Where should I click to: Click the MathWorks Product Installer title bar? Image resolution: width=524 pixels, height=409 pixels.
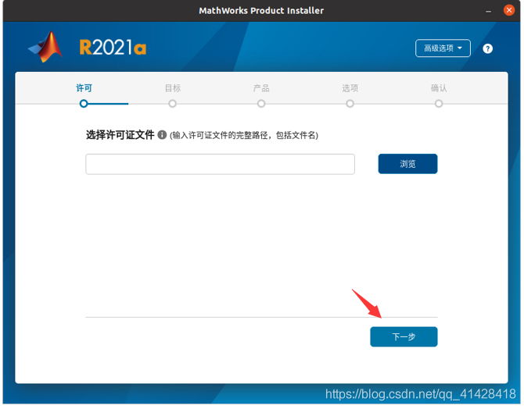(261, 11)
